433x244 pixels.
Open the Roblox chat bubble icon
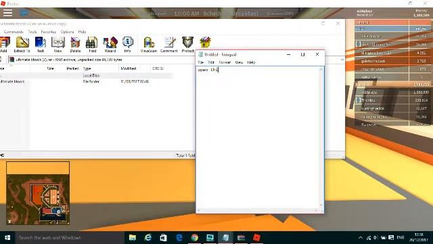click(x=24, y=13)
